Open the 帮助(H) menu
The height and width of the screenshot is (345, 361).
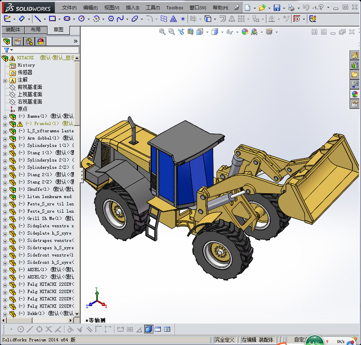220,8
